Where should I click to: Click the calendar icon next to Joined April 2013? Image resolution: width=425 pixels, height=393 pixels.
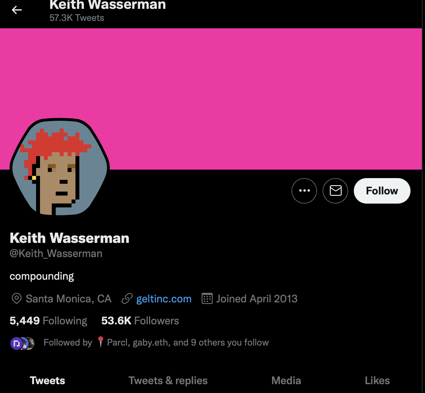[x=207, y=299]
